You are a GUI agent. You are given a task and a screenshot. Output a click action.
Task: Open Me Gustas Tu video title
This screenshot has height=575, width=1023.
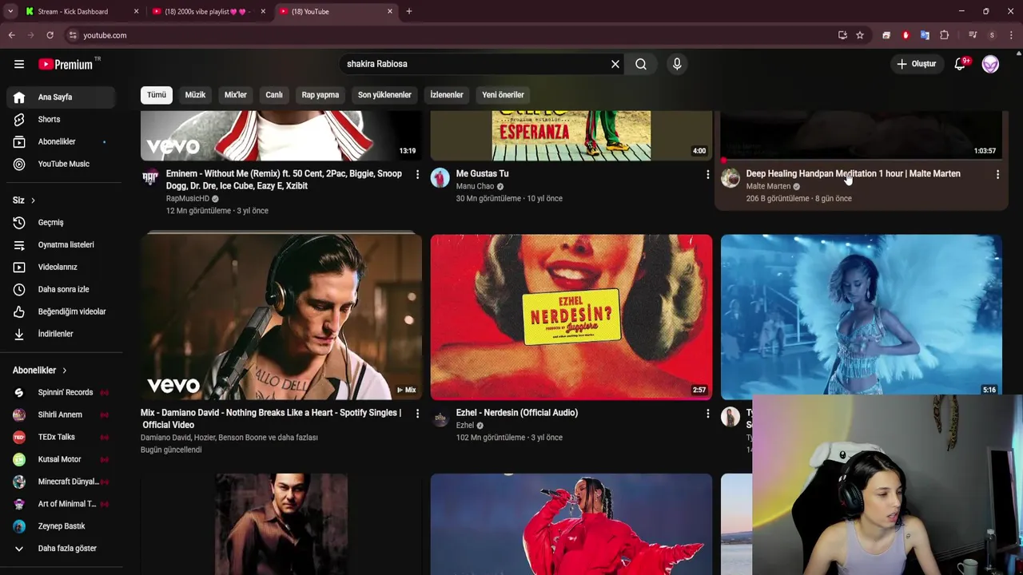[482, 173]
